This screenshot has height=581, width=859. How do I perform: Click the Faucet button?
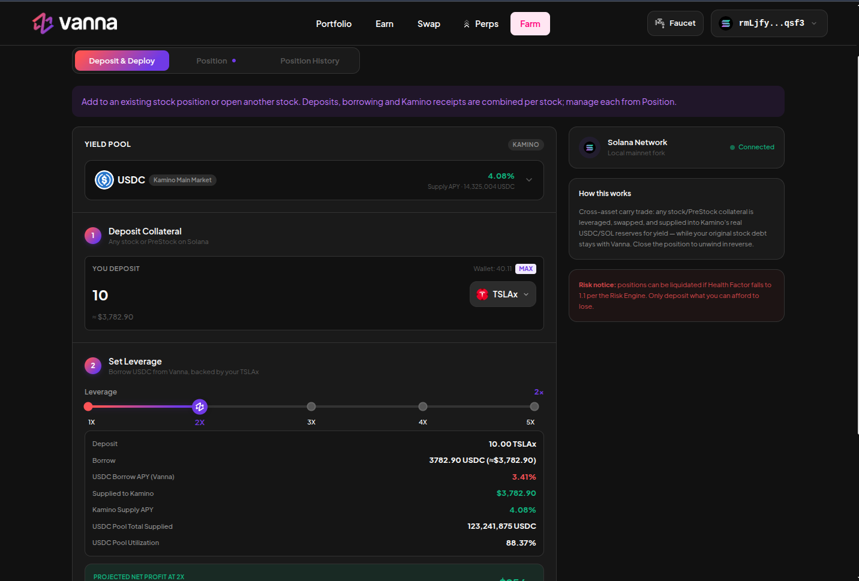(x=675, y=23)
